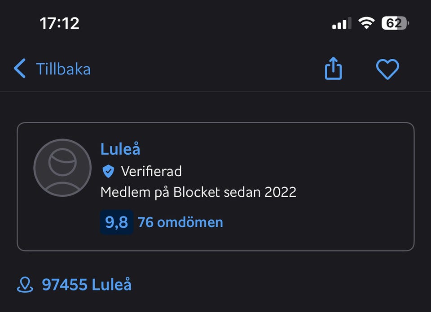Tap the cellular signal bars icon
The width and height of the screenshot is (431, 312).
(x=342, y=23)
